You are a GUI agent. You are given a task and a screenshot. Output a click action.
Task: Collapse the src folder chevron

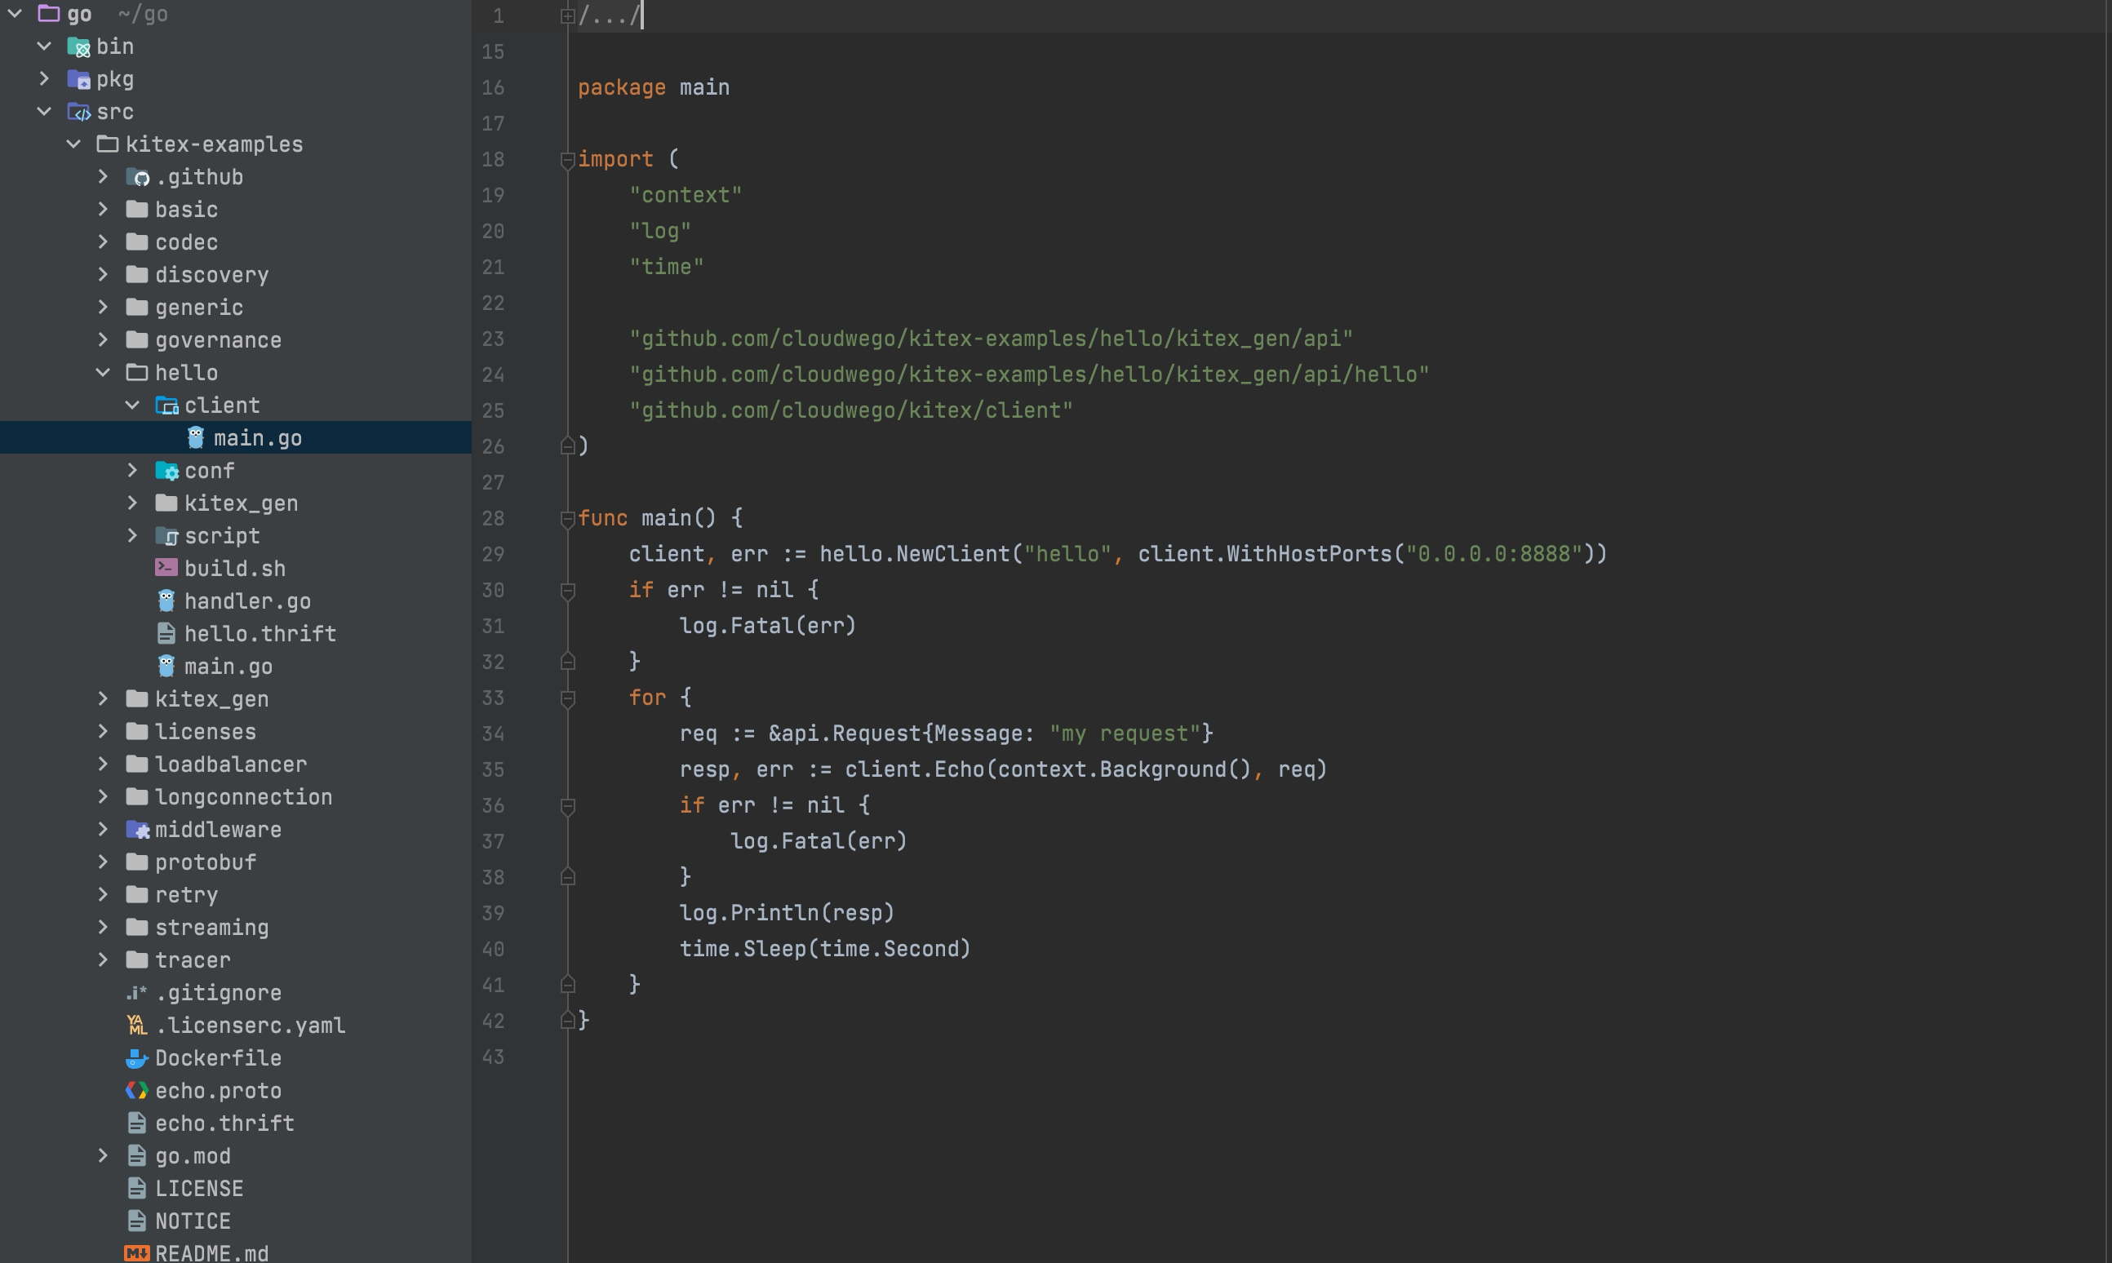pos(44,112)
